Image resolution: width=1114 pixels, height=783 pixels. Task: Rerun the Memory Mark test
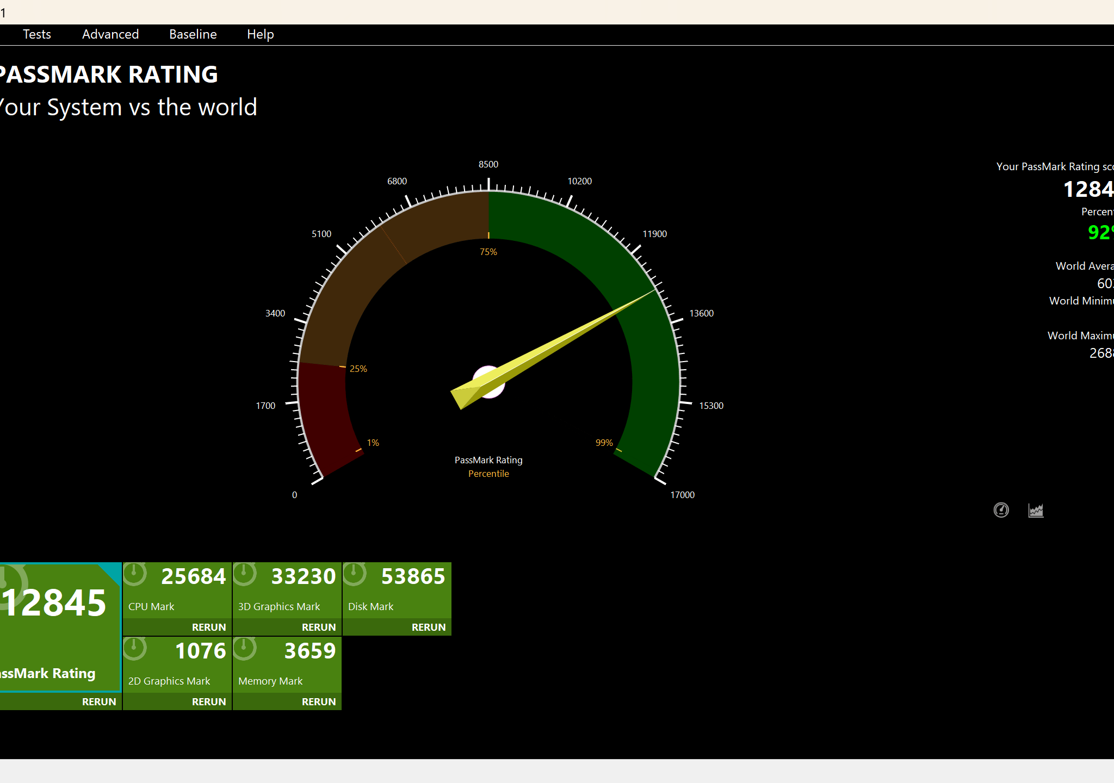319,701
